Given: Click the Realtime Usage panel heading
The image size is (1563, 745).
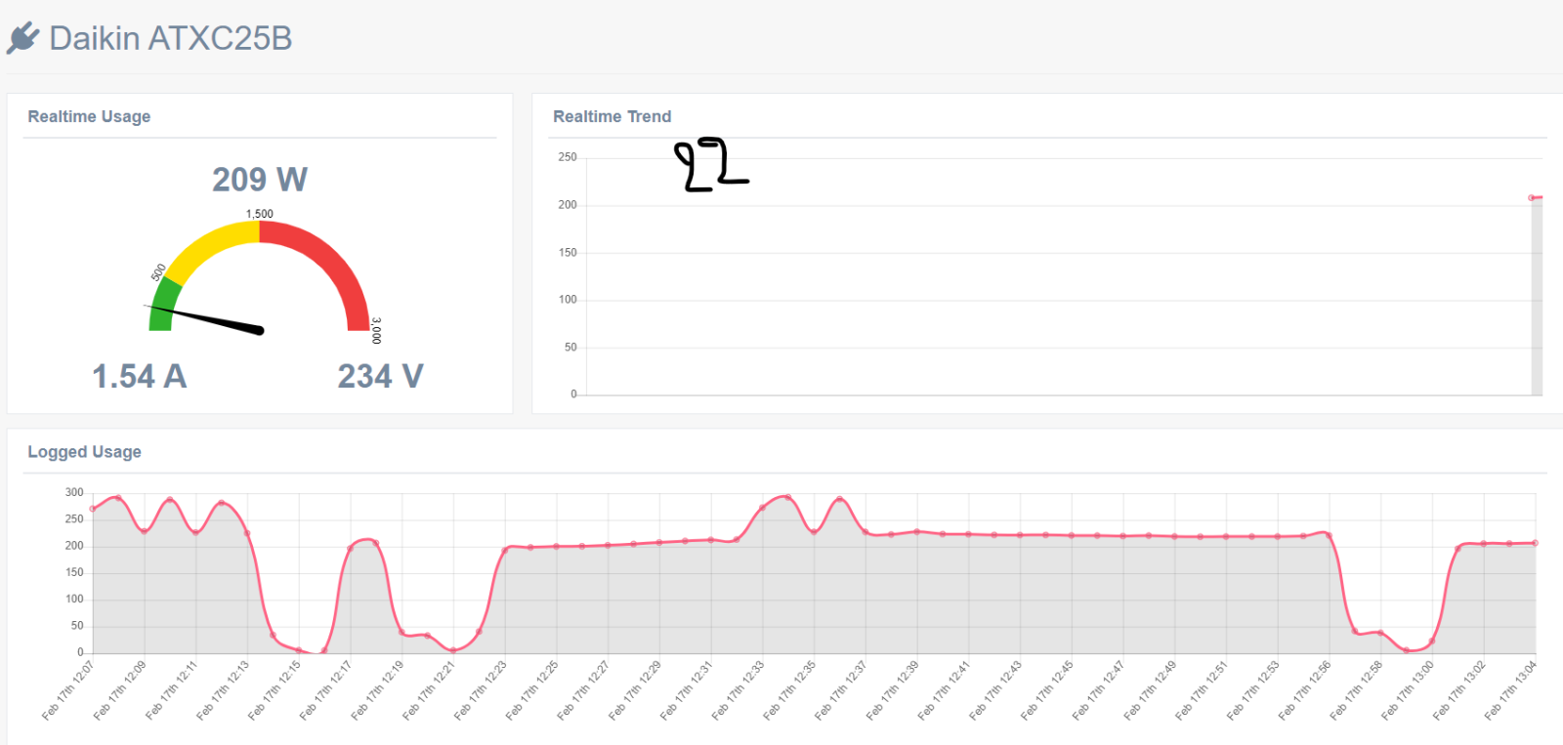Looking at the screenshot, I should pos(89,116).
